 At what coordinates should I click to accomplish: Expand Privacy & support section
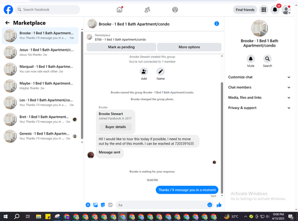click(x=259, y=108)
